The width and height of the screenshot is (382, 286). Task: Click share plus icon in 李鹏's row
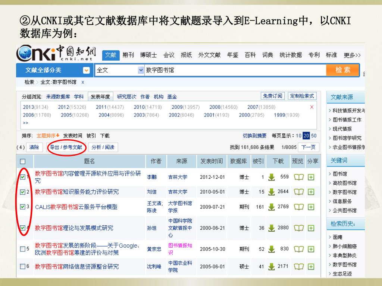click(311, 177)
